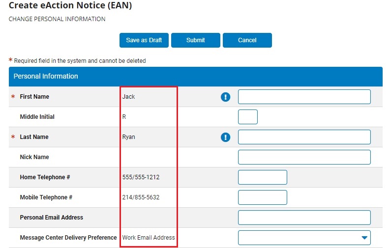This screenshot has width=391, height=248.
Task: Click the info icon beside Last Name
Action: pyautogui.click(x=225, y=138)
